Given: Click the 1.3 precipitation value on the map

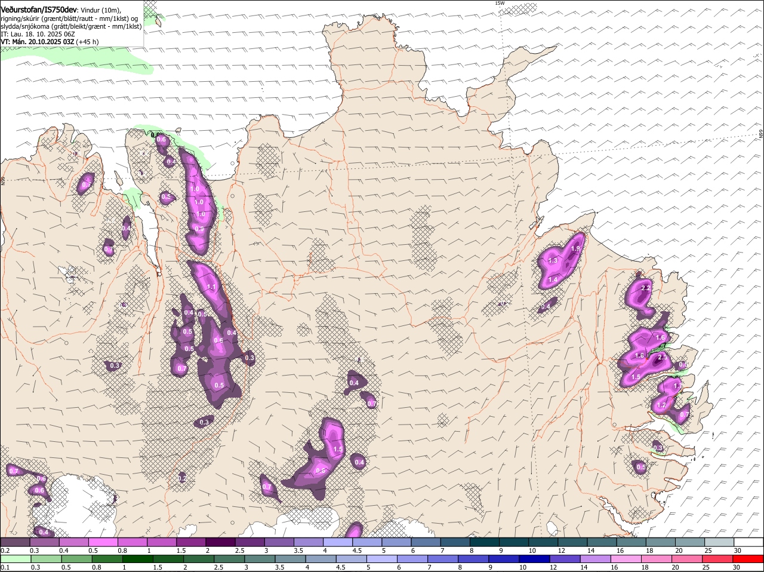Looking at the screenshot, I should click(553, 260).
